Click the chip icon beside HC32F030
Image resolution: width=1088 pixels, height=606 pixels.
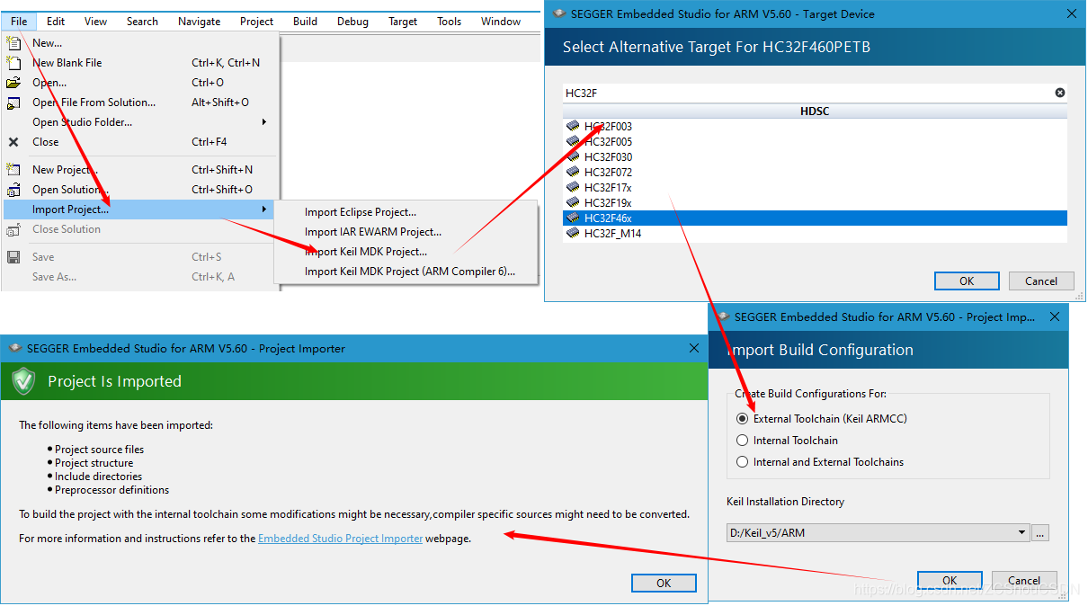(573, 157)
